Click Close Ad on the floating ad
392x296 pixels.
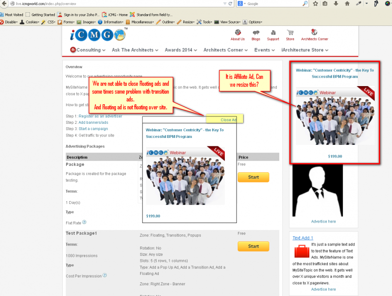(x=228, y=120)
